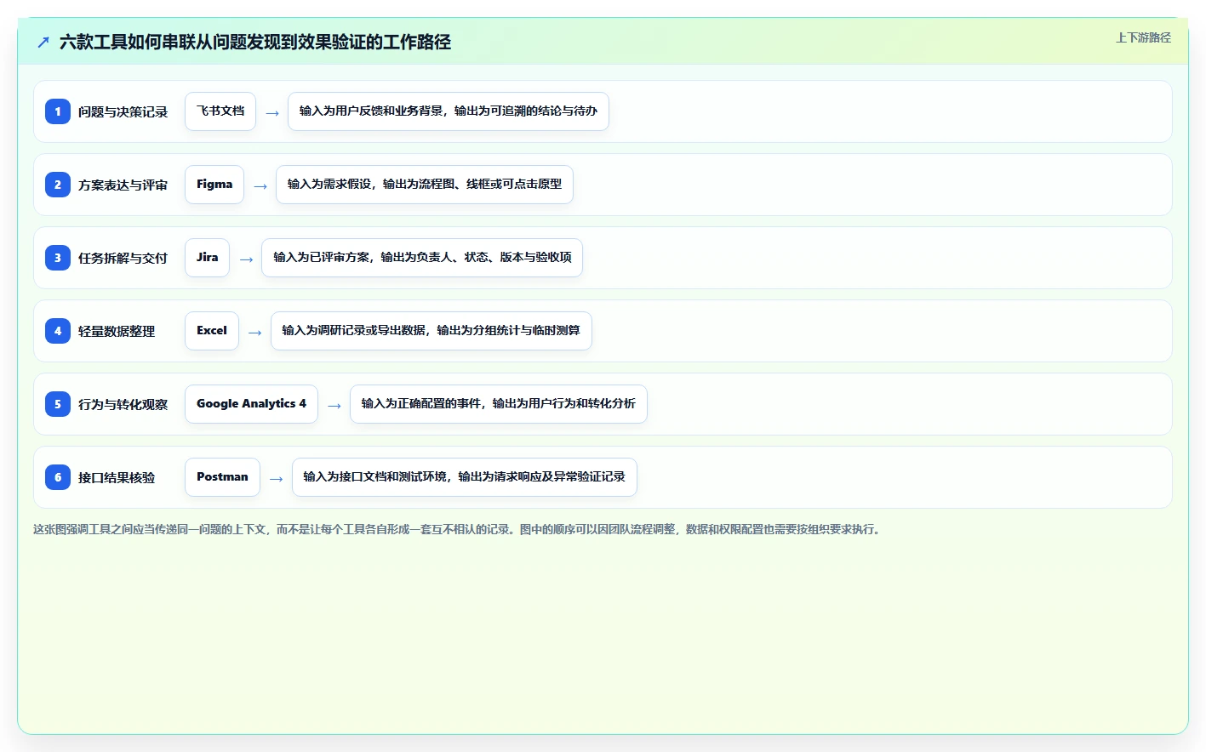The width and height of the screenshot is (1206, 752).
Task: Click the Jira tool chip
Action: (x=207, y=258)
